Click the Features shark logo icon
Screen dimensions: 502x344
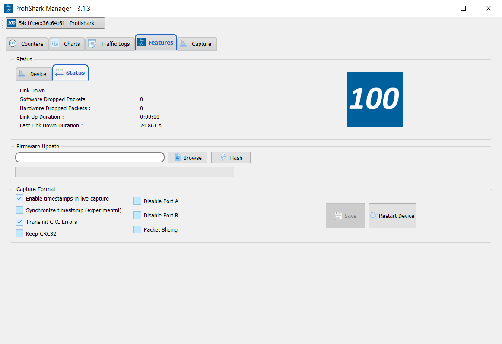tap(142, 42)
